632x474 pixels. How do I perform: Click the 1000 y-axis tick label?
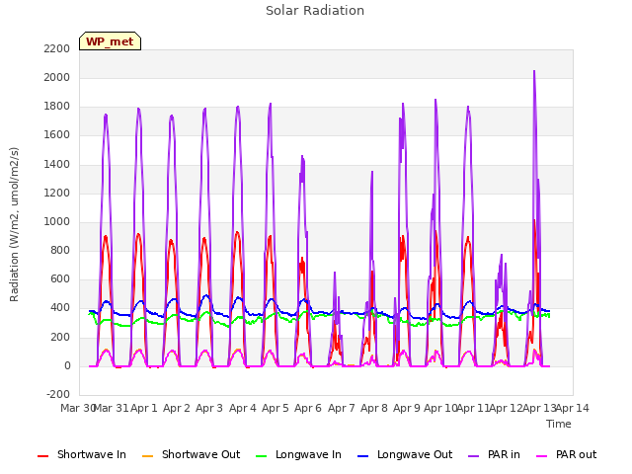point(57,221)
